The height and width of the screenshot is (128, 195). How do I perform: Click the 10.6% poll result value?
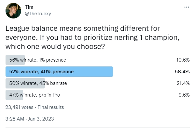183,60
